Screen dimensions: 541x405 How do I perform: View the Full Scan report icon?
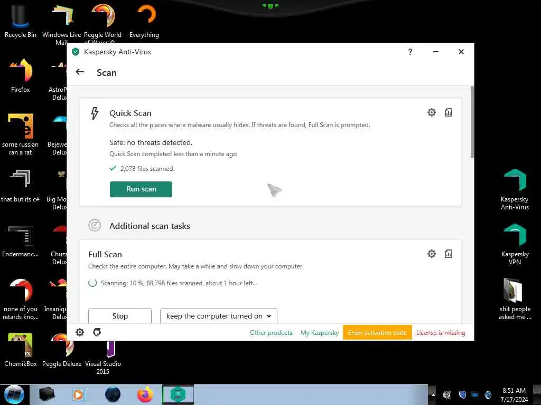point(448,254)
